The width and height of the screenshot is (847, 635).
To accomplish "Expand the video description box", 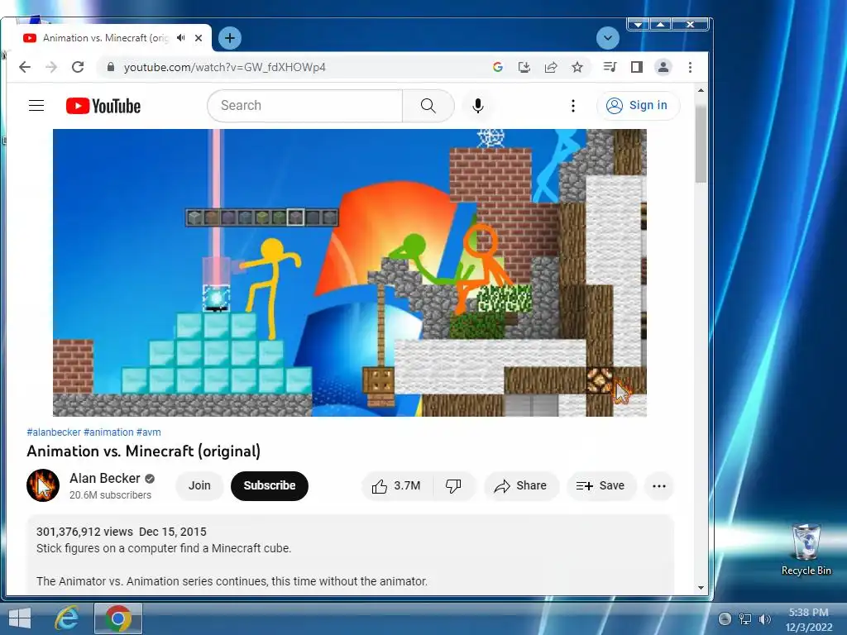I will [350, 555].
